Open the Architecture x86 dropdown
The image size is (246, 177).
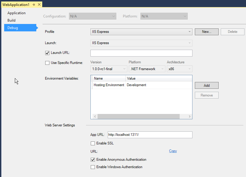coord(179,69)
